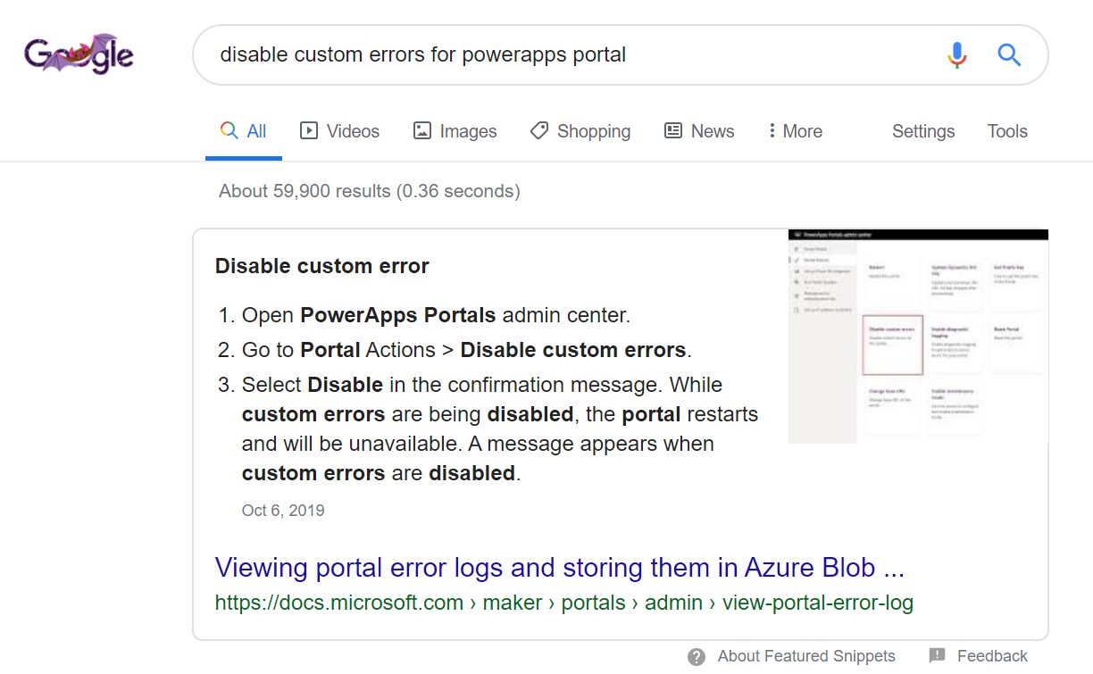The image size is (1093, 674).
Task: Click the question mark About Featured Snippets
Action: tap(697, 656)
